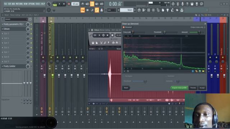Click the Edison scissors edit tool icon
Image resolution: width=230 pixels, height=129 pixels.
pos(101,43)
